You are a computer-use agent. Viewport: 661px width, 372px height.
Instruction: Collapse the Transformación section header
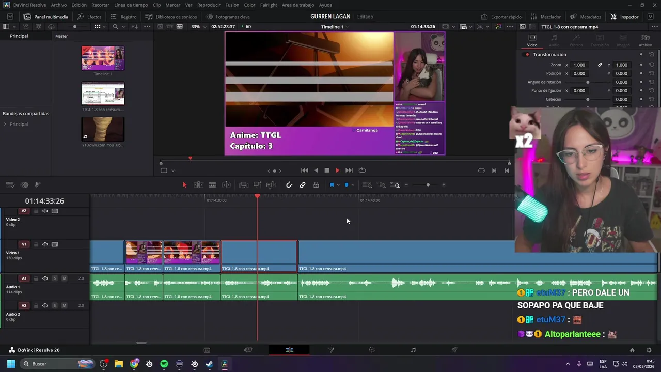[x=549, y=54]
